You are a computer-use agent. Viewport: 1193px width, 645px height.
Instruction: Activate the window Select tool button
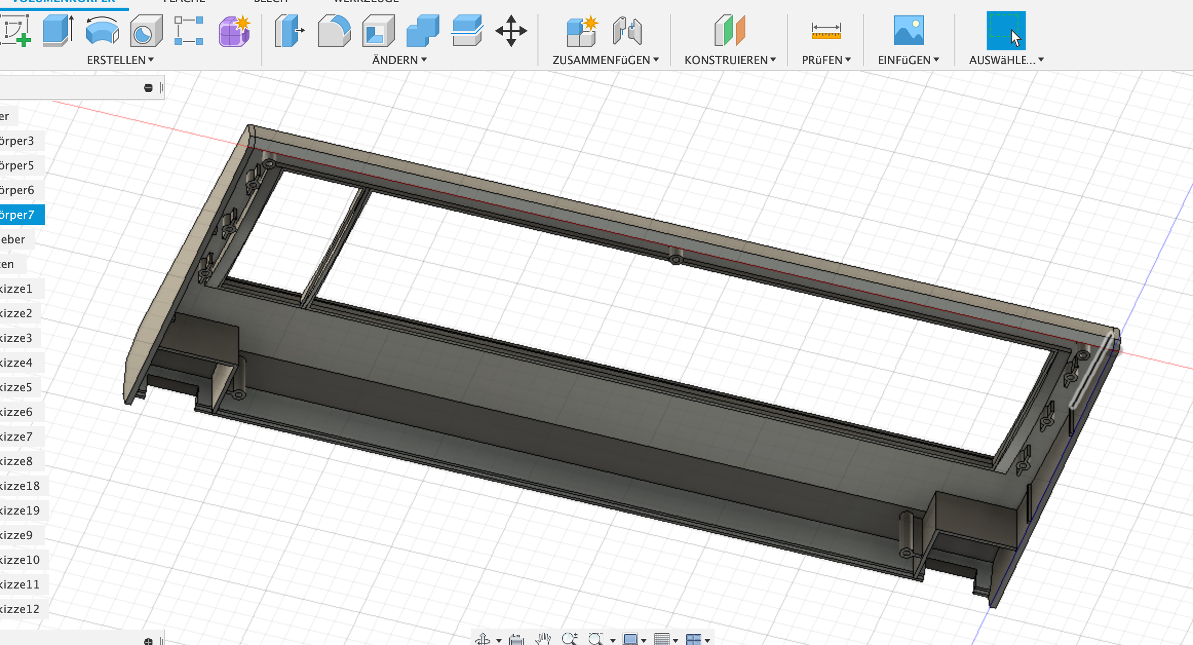[1006, 31]
